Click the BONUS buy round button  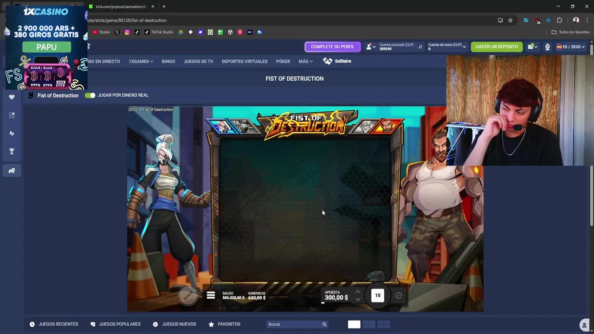click(188, 295)
